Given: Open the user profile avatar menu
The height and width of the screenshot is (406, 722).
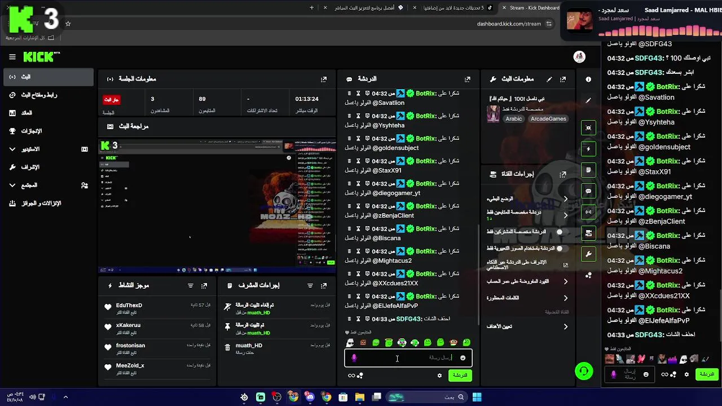Looking at the screenshot, I should tap(579, 56).
